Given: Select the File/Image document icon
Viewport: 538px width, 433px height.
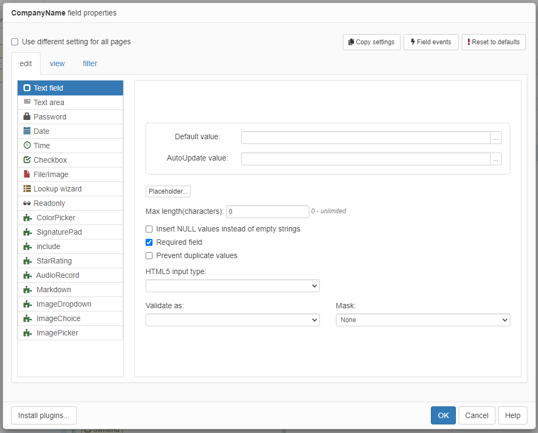Looking at the screenshot, I should [27, 174].
